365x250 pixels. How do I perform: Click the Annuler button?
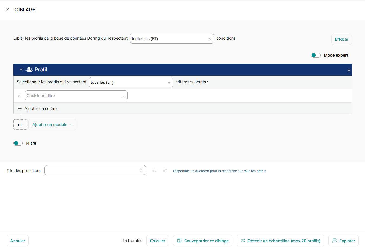point(18,241)
